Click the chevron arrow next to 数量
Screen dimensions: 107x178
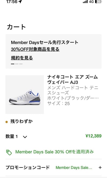pyautogui.click(x=25, y=137)
